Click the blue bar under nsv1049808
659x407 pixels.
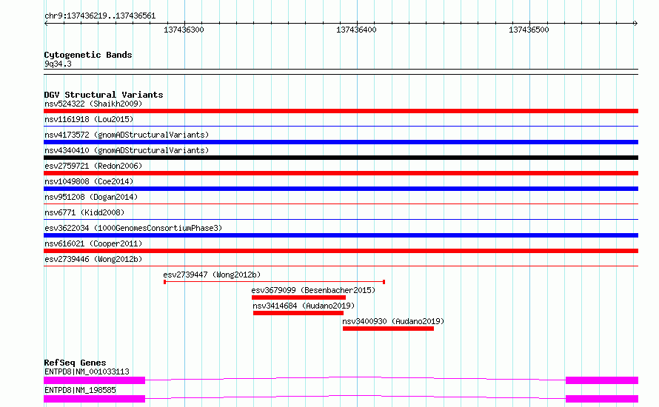pos(341,189)
